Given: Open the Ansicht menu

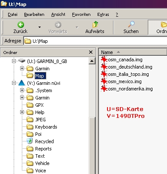Looking at the screenshot, I should 58,15.
